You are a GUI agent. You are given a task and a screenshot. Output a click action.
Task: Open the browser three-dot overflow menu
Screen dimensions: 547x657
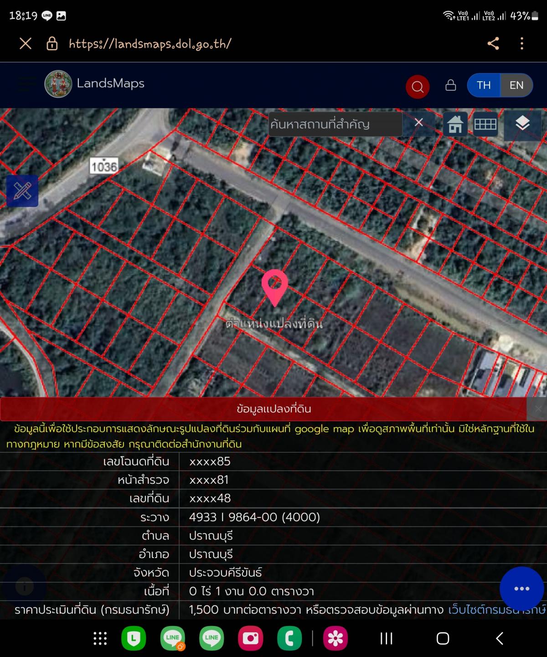(522, 44)
